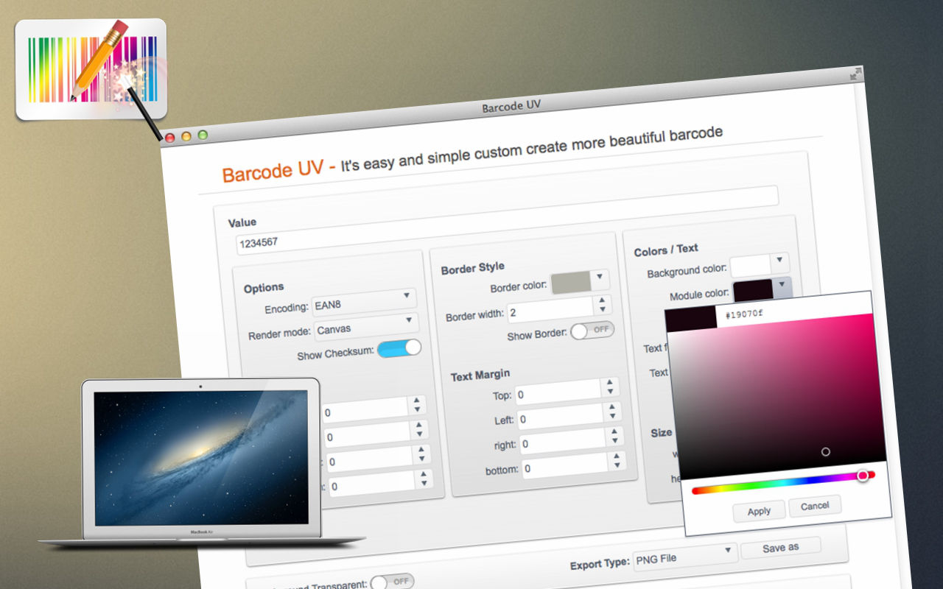Image resolution: width=943 pixels, height=589 pixels.
Task: Collapse the Module color dropdown arrow
Action: (782, 285)
